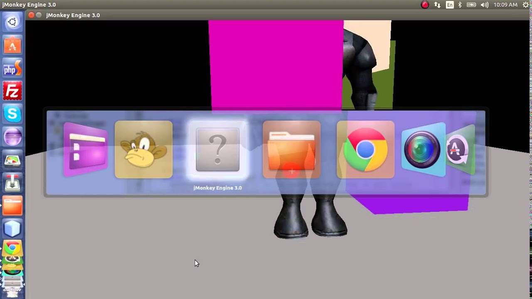Select Software Updater in the app switcher
532x299 pixels.
(x=461, y=149)
